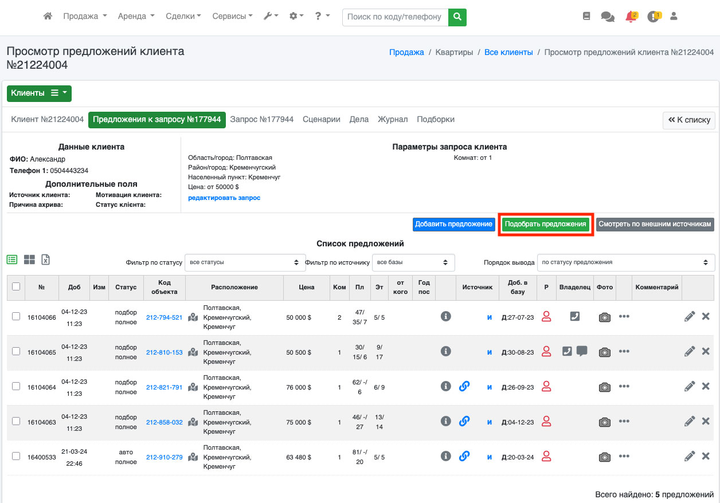Expand the source filter 'все базы' dropdown
This screenshot has width=720, height=503.
click(413, 262)
